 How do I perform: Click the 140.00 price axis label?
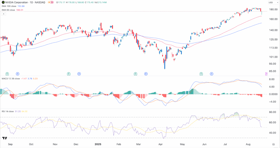pyautogui.click(x=273, y=30)
